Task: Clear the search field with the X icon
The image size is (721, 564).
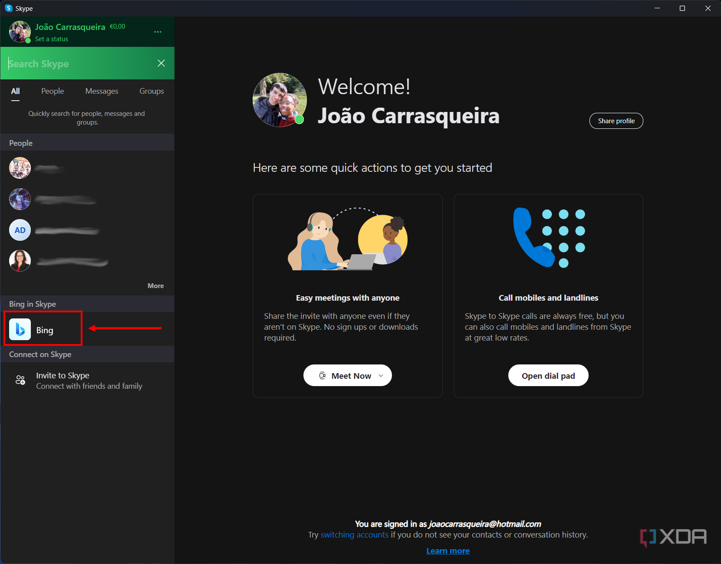Action: [x=161, y=63]
